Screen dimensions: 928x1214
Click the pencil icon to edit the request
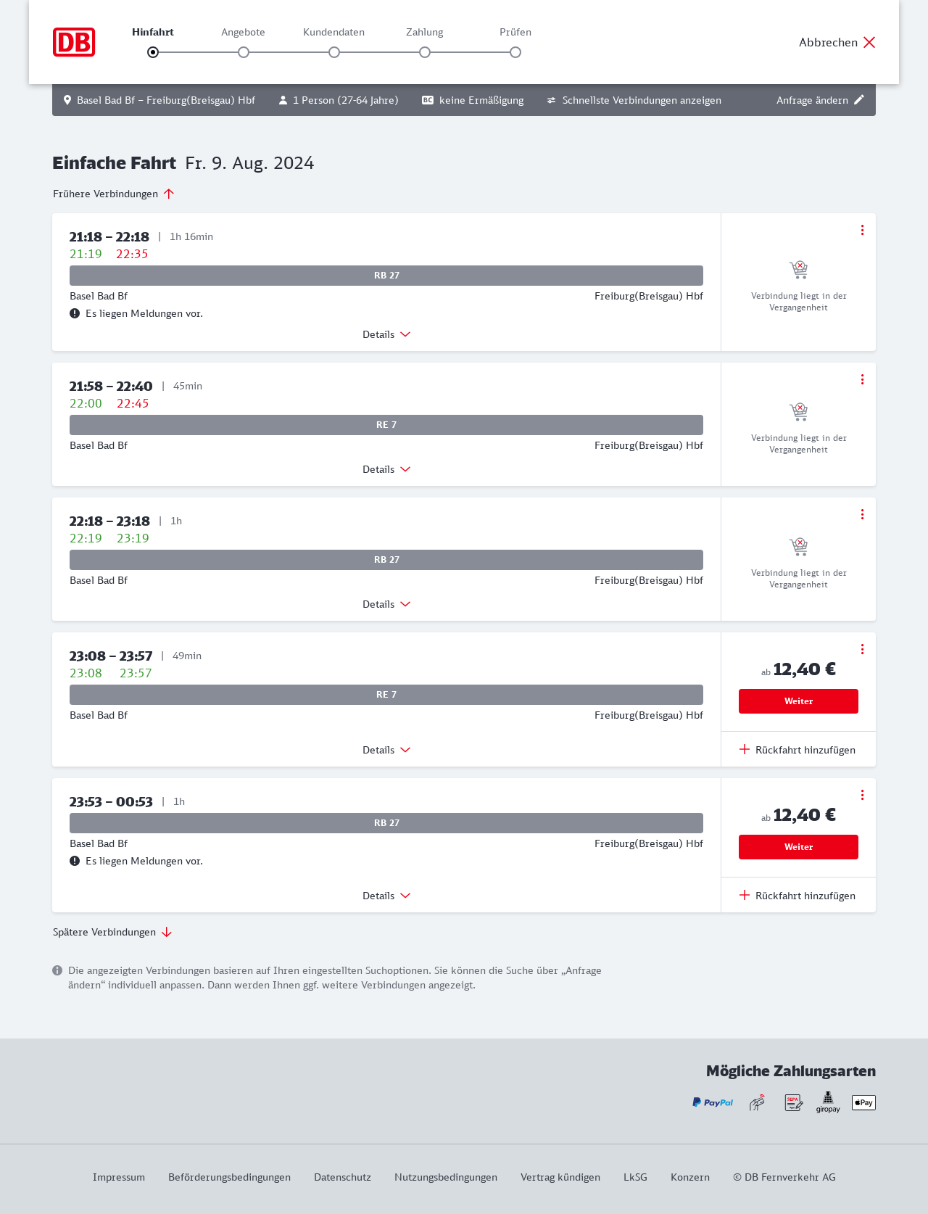tap(859, 100)
